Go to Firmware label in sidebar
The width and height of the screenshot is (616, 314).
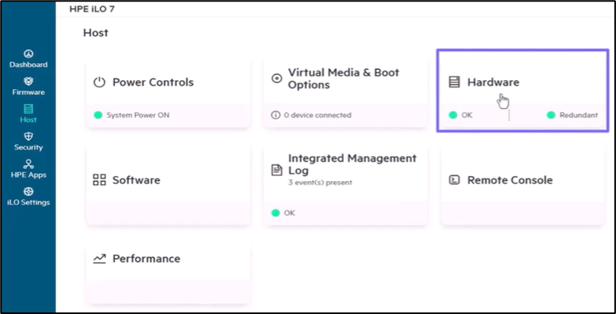[28, 92]
